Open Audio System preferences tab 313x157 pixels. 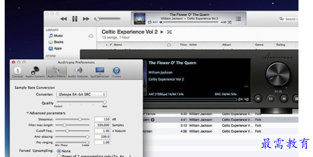(x=35, y=72)
